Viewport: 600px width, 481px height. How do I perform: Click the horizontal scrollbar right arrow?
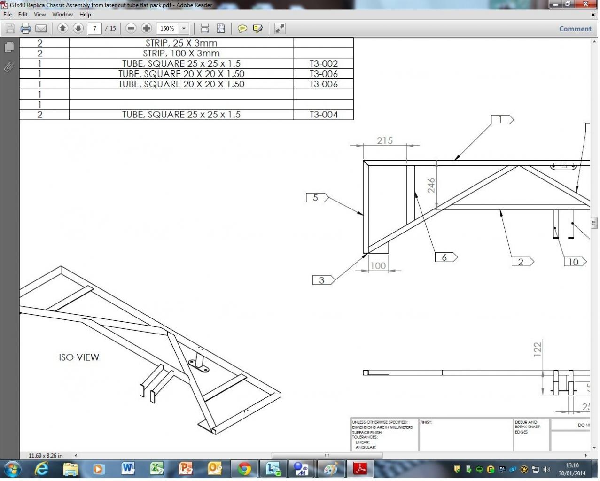586,455
